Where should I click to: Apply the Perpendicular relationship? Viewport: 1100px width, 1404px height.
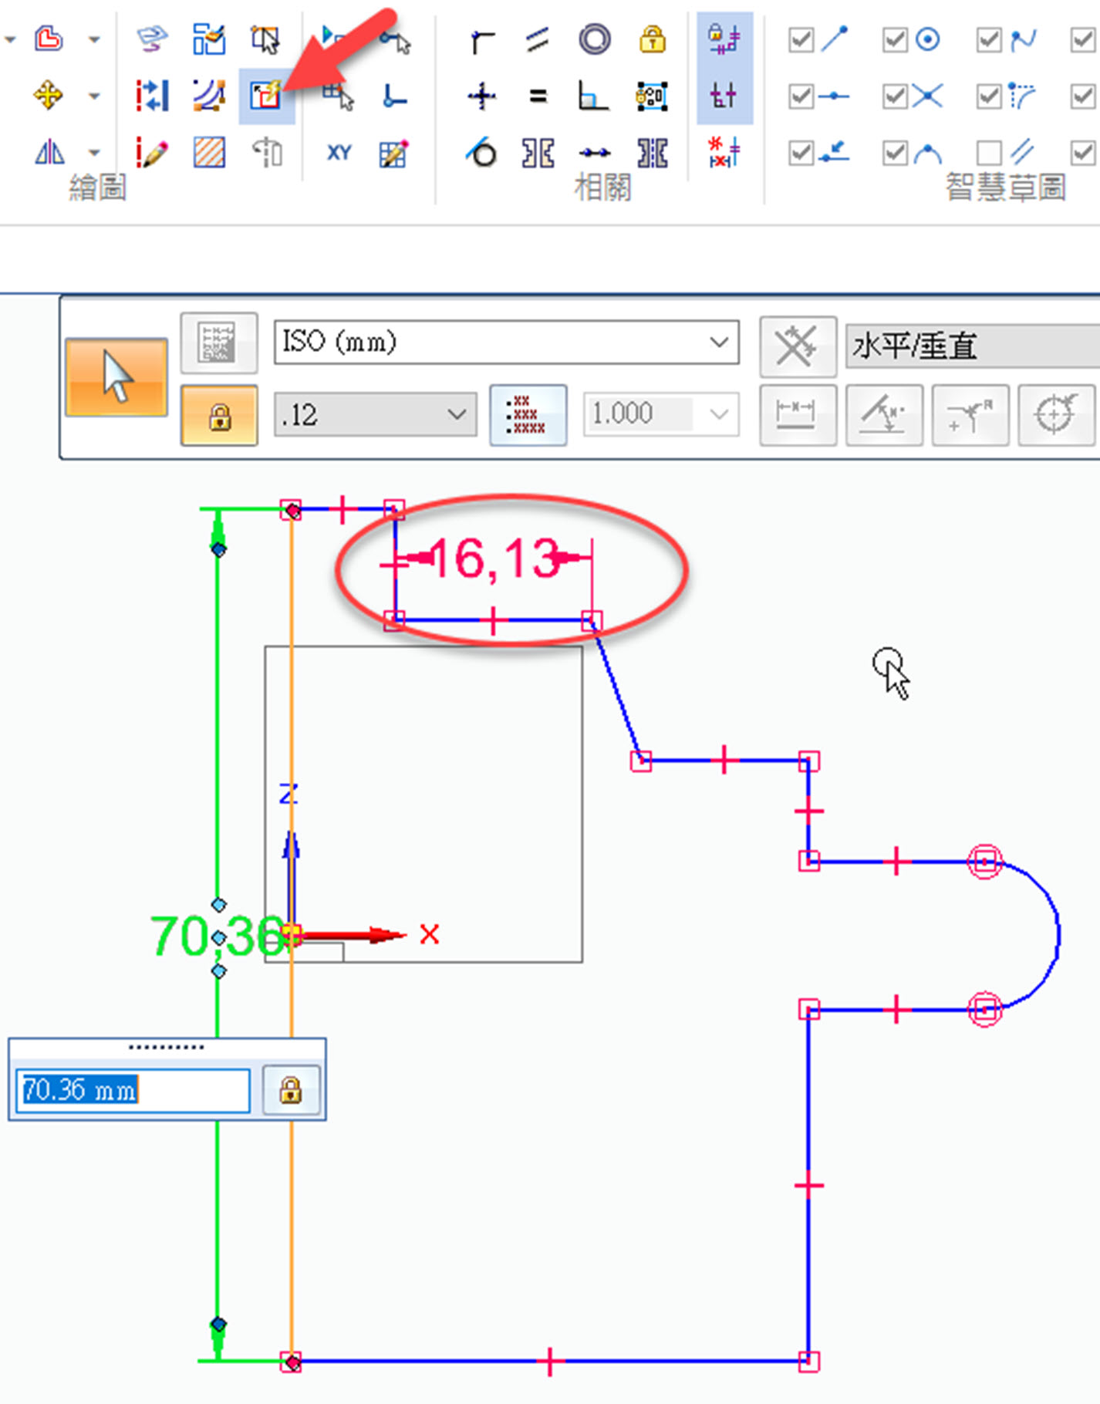595,96
